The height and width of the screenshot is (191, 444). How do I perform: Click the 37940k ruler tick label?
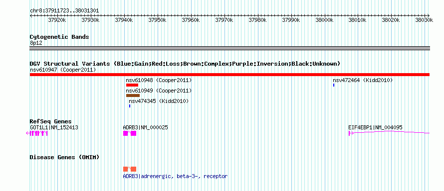pyautogui.click(x=124, y=20)
